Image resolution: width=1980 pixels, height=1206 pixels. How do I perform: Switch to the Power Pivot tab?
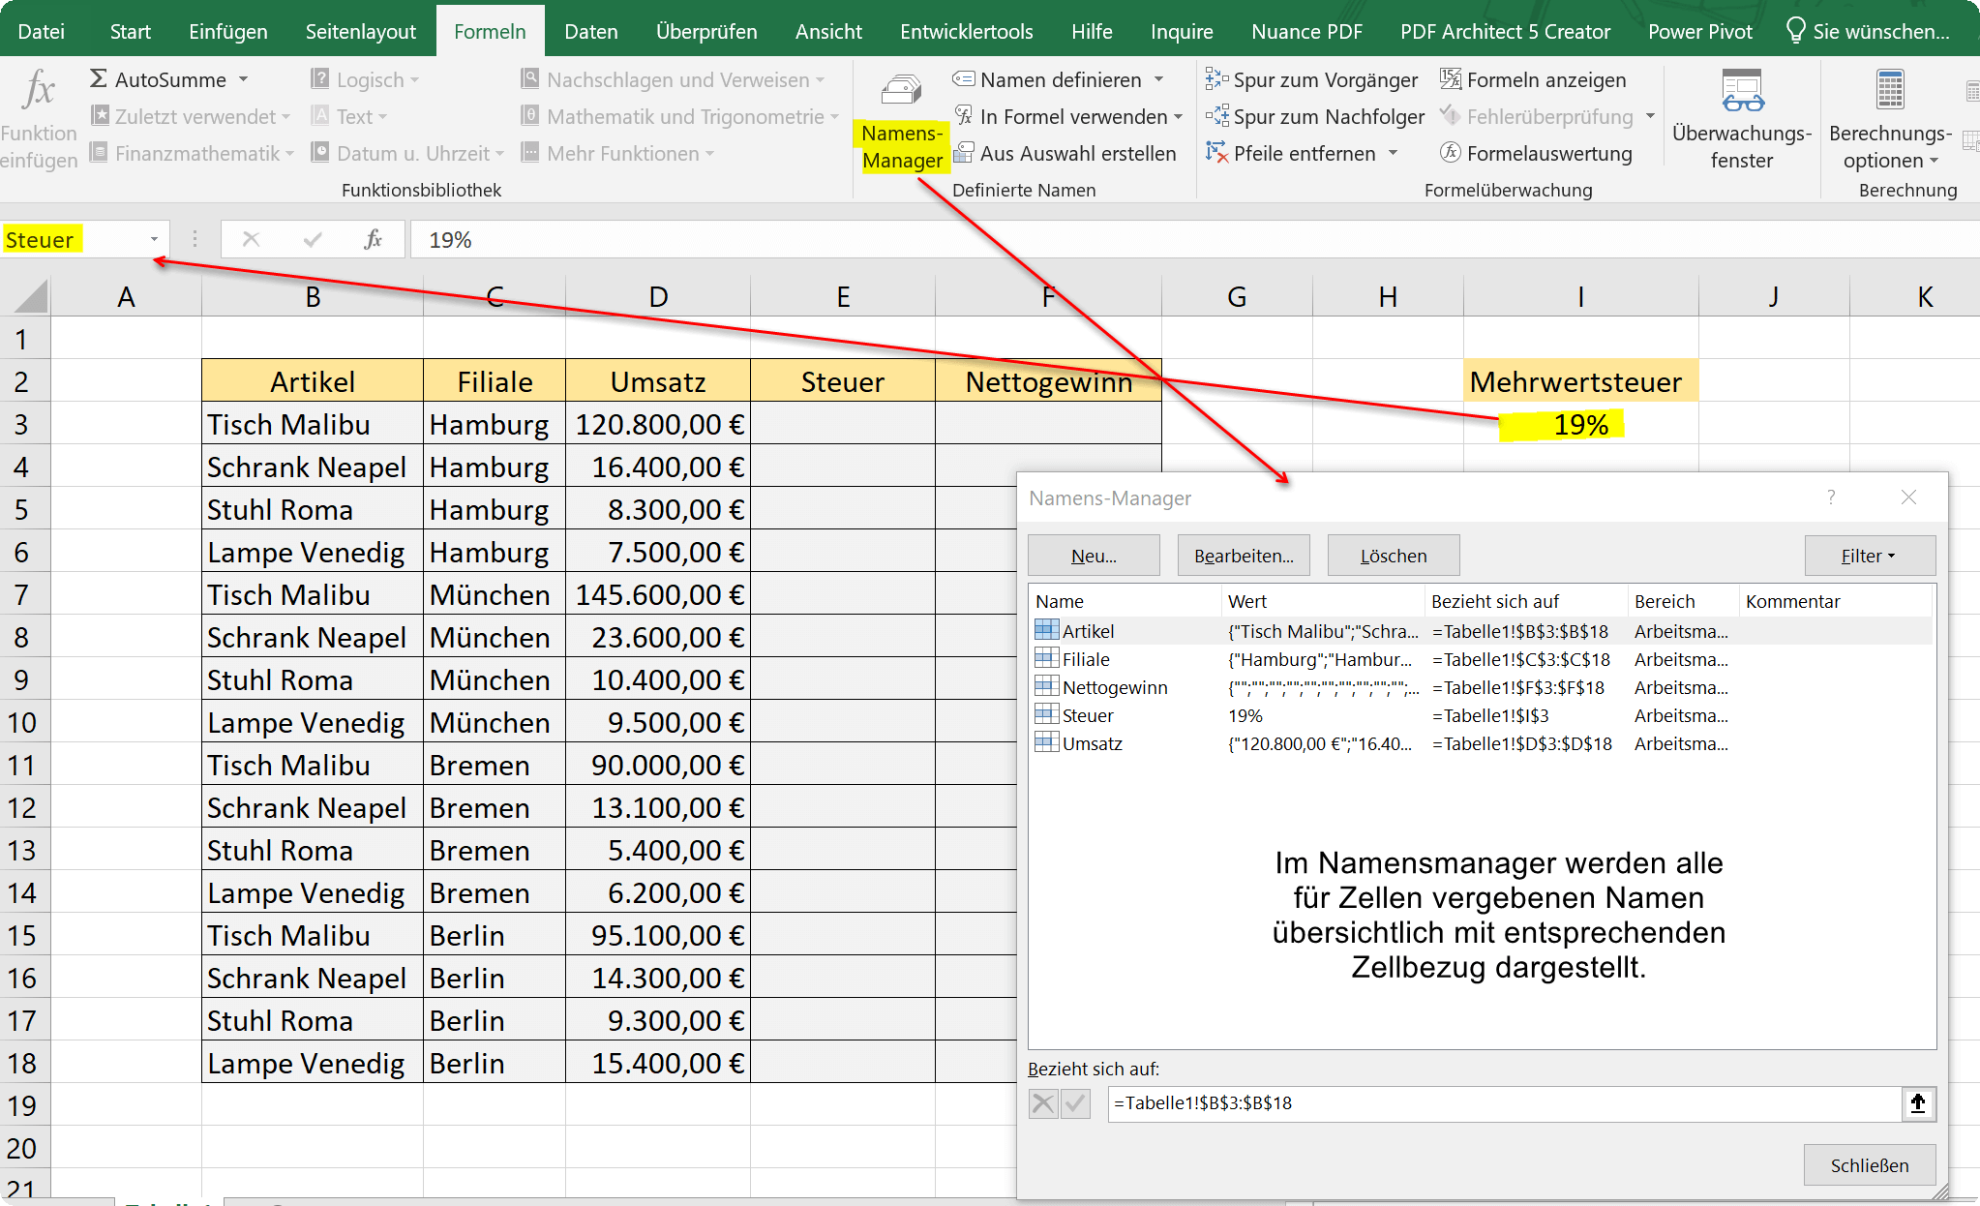(1700, 31)
